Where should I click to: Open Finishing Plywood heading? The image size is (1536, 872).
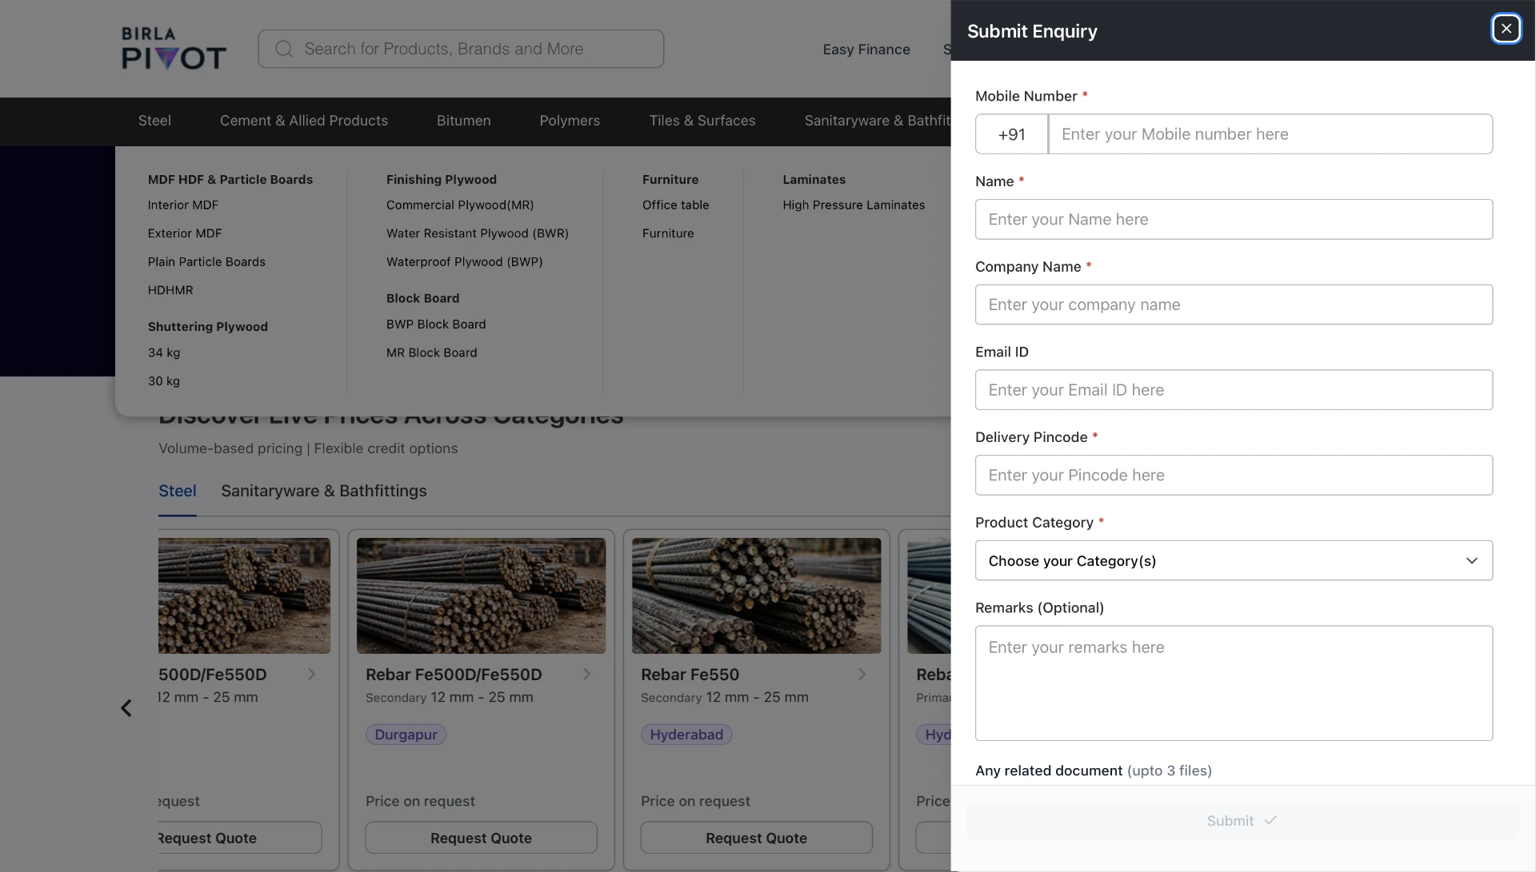coord(442,180)
